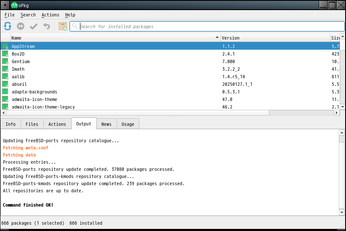
Task: Click version 3.2.2_2 of Imath
Action: coord(231,69)
